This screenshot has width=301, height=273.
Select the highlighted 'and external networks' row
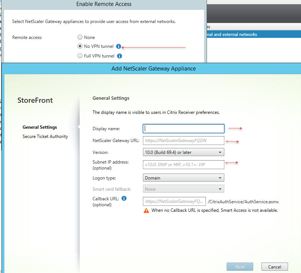click(254, 34)
